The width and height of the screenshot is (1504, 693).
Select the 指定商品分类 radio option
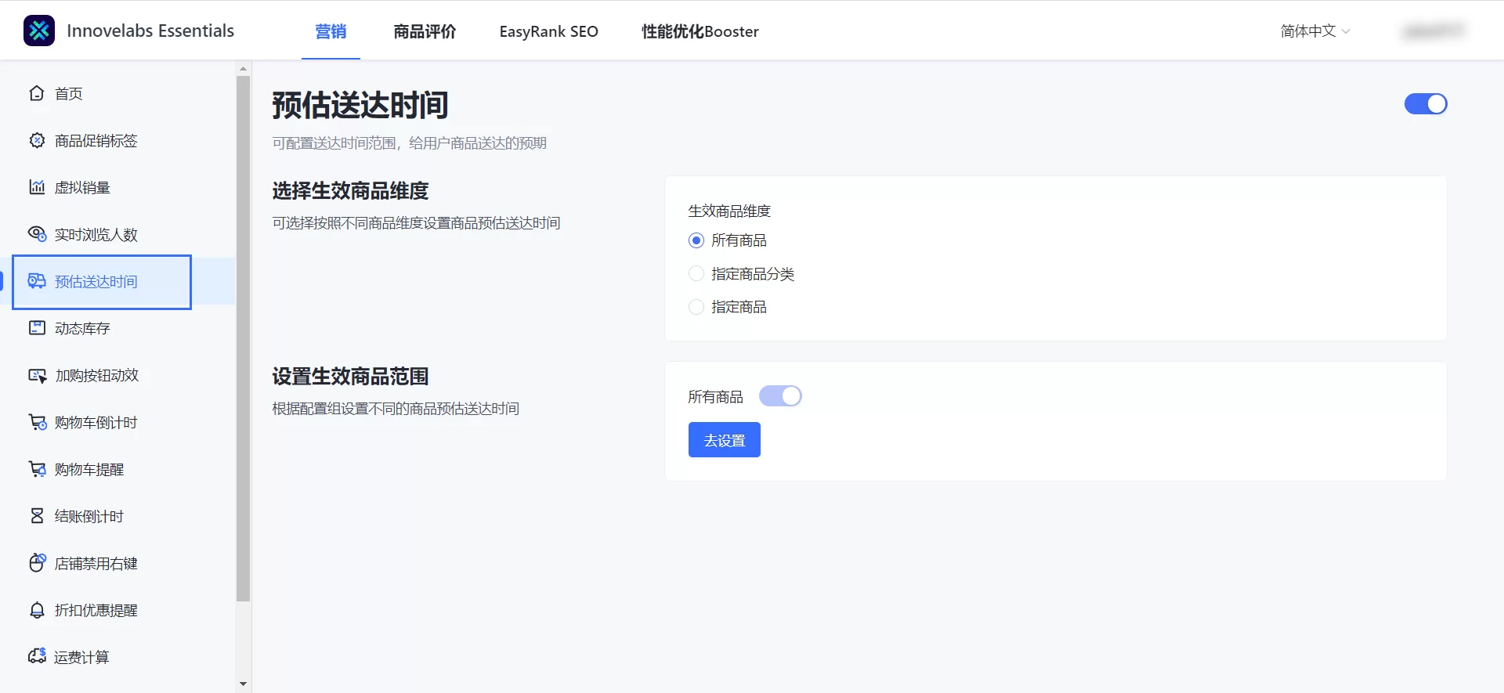coord(696,274)
